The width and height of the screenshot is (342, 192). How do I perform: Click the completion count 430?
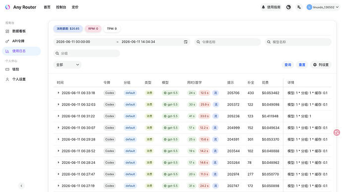251,93
